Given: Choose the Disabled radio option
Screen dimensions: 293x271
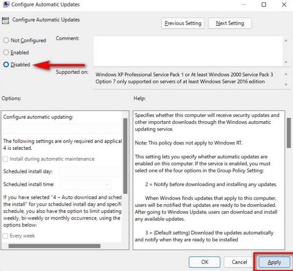Looking at the screenshot, I should tap(6, 65).
